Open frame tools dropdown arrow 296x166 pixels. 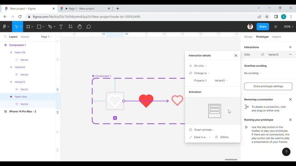pyautogui.click(x=32, y=27)
